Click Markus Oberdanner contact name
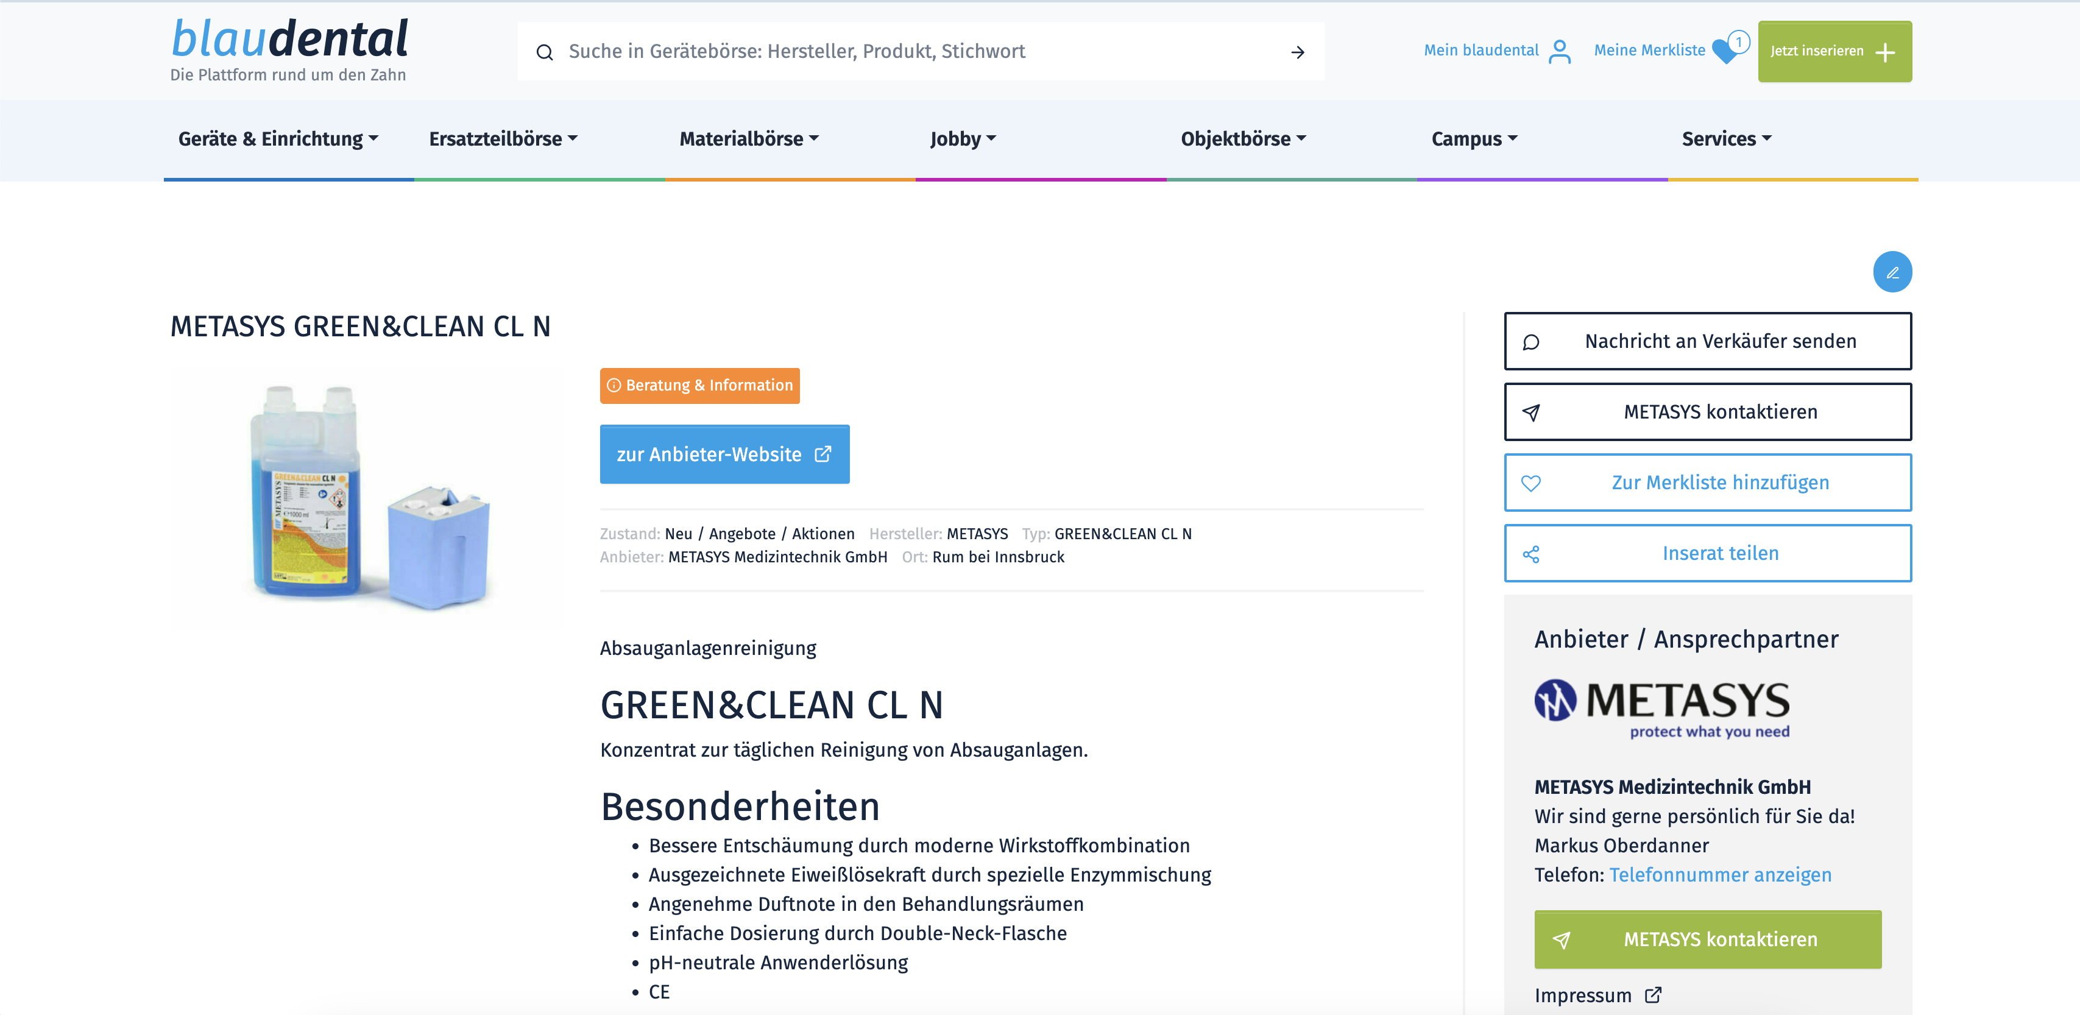This screenshot has width=2080, height=1015. coord(1621,846)
